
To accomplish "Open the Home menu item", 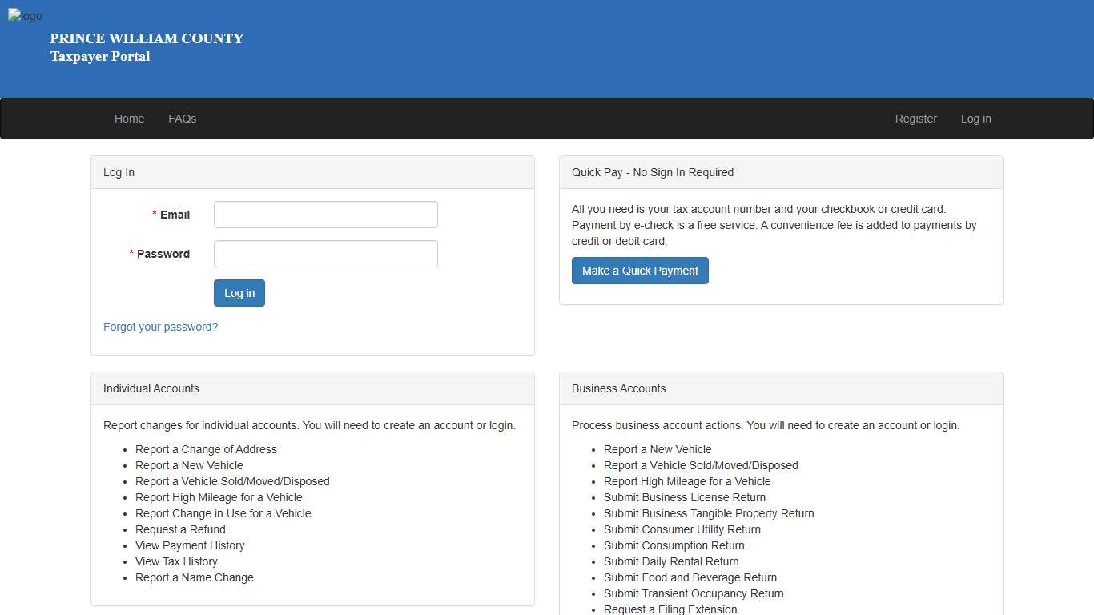I will tap(129, 119).
